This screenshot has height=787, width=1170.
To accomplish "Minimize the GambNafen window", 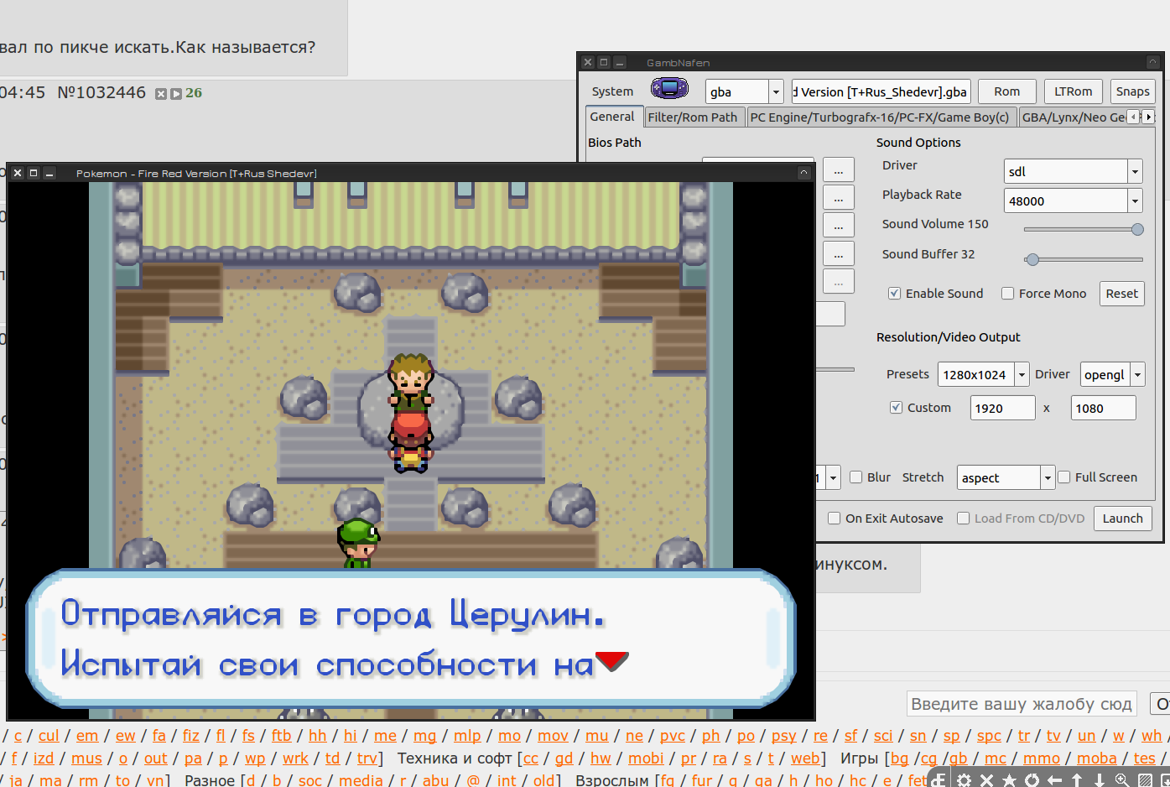I will click(620, 62).
